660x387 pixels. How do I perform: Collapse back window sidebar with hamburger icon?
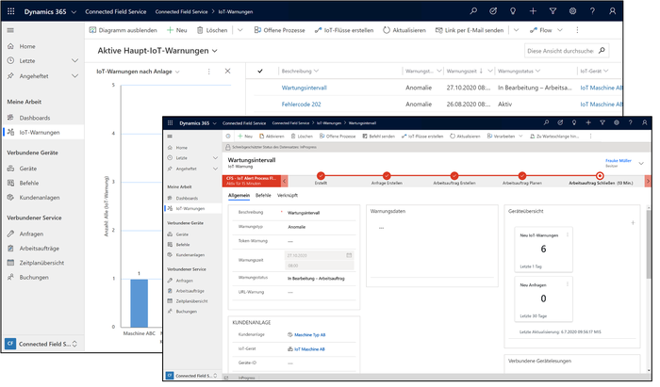tap(10, 30)
